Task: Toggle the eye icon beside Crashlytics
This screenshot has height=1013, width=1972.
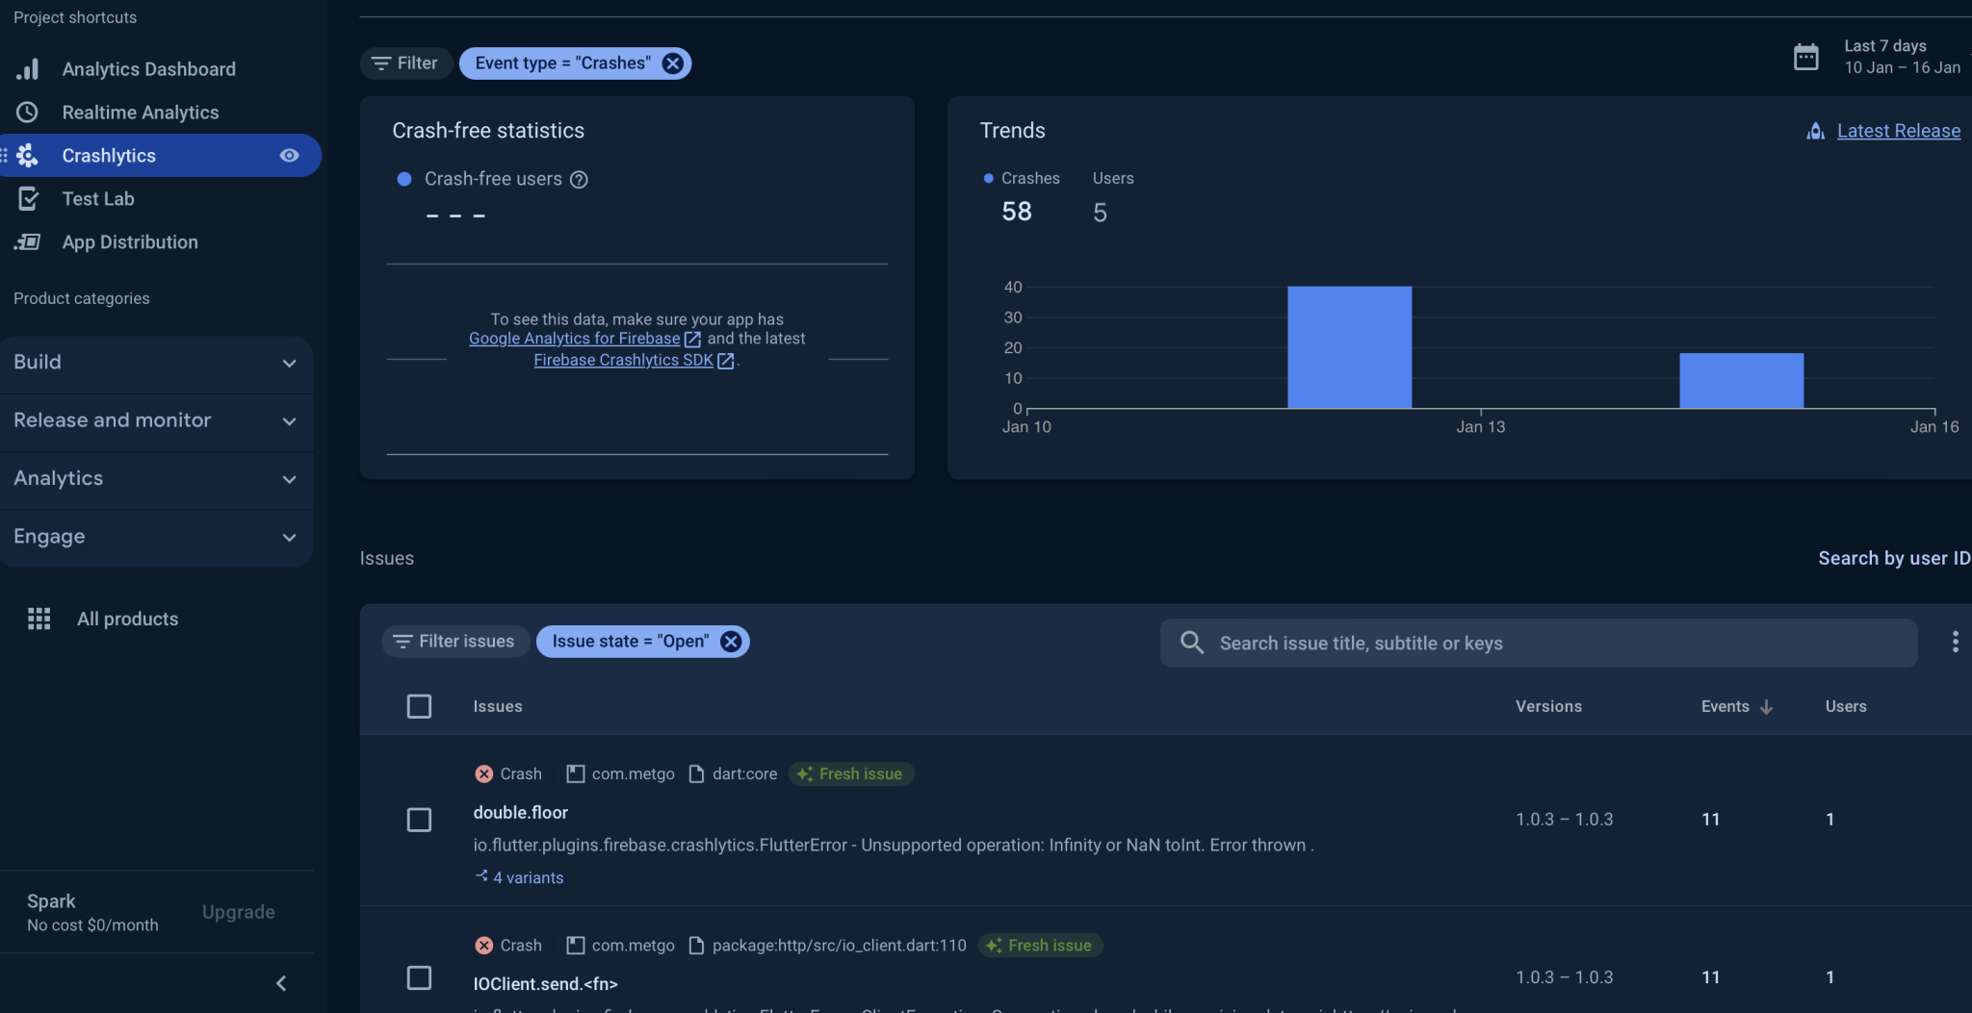Action: click(x=289, y=156)
